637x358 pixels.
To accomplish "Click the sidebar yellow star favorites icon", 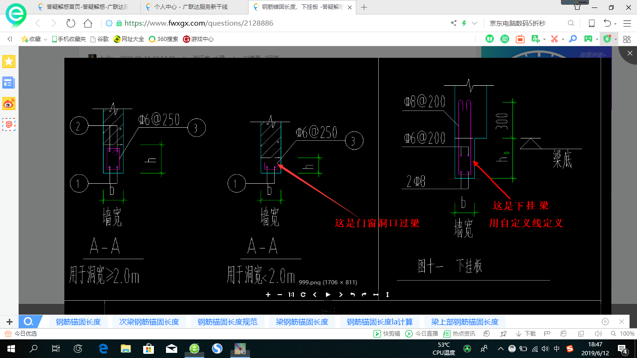I will point(9,62).
